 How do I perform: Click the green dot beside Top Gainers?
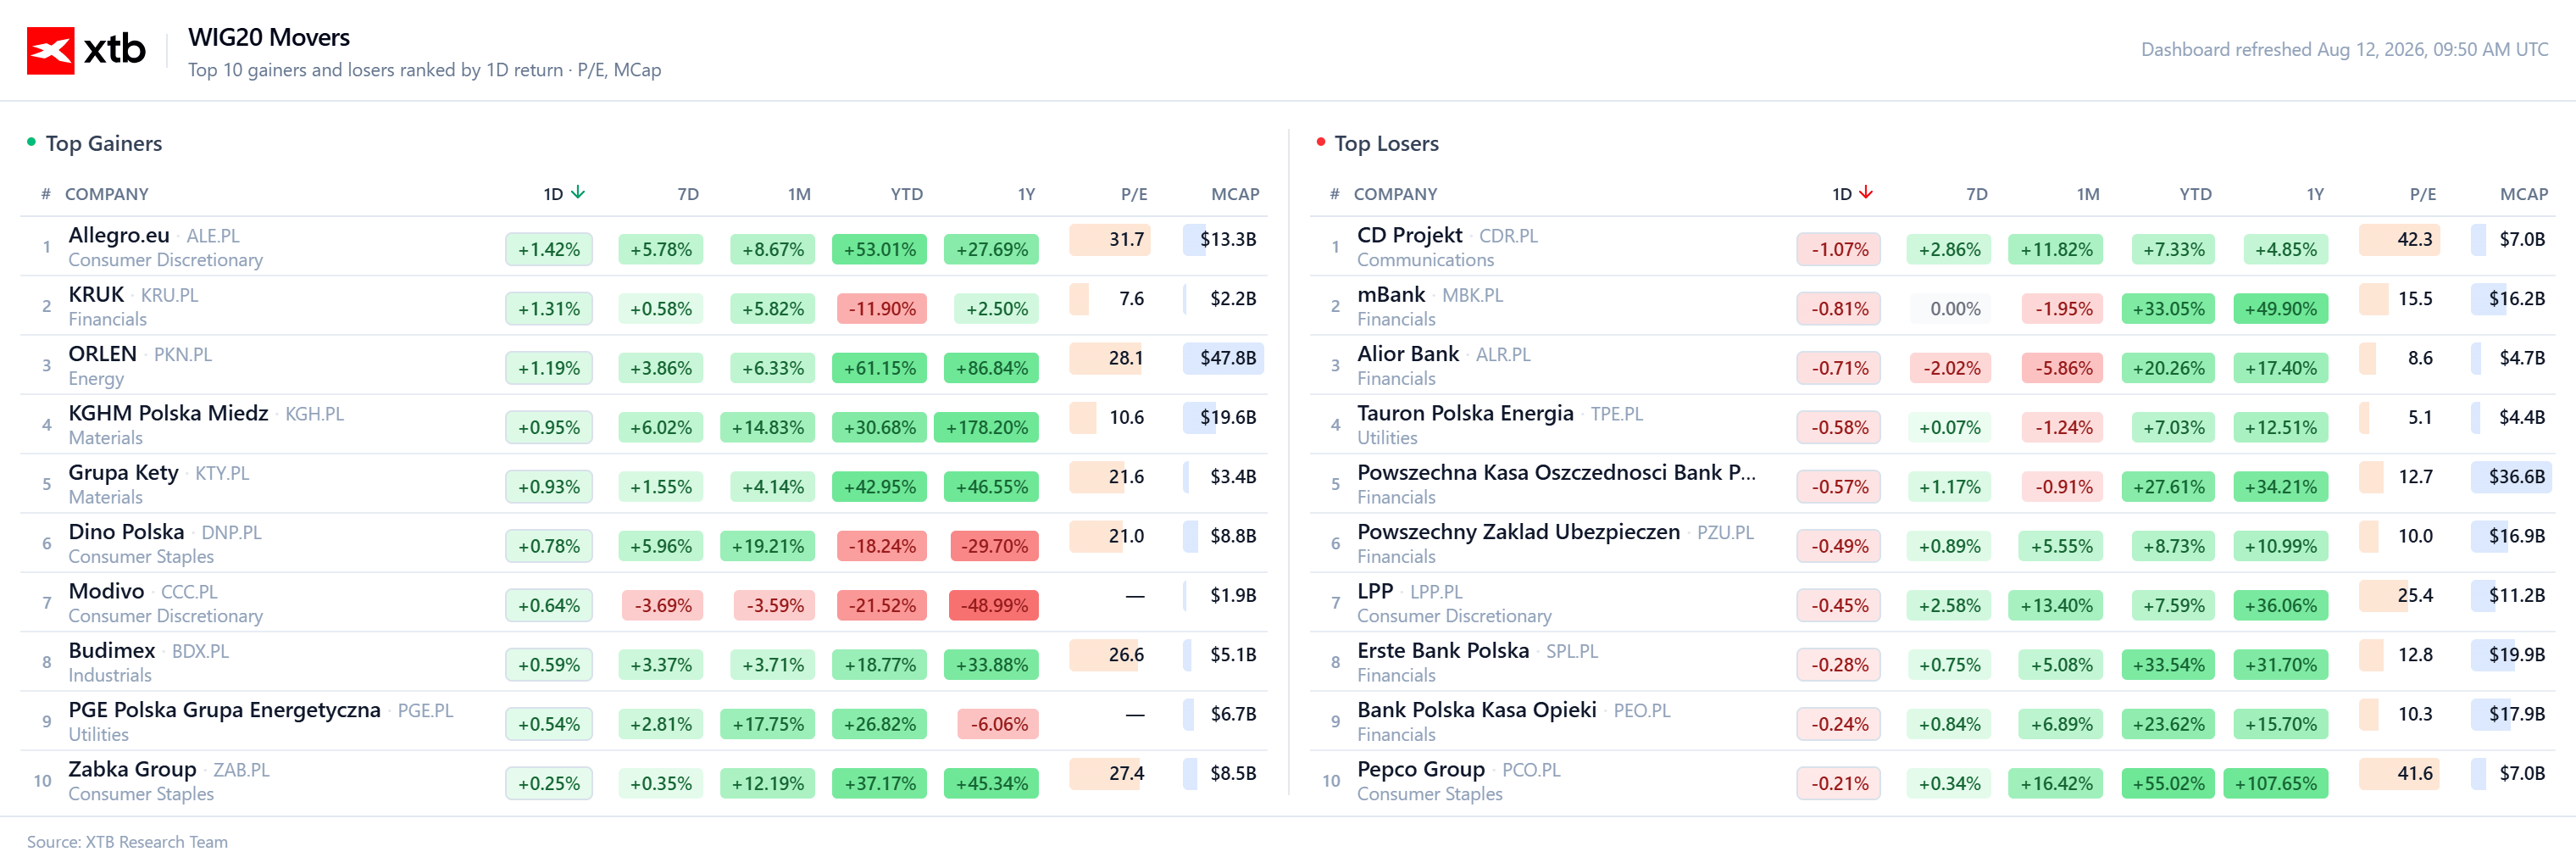[31, 142]
